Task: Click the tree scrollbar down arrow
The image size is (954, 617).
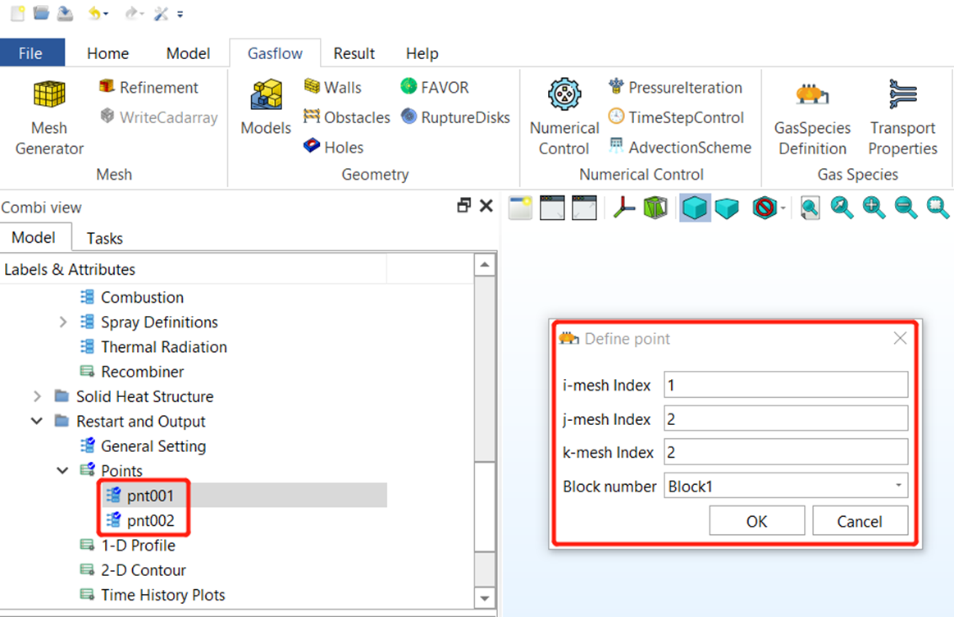Action: 485,597
